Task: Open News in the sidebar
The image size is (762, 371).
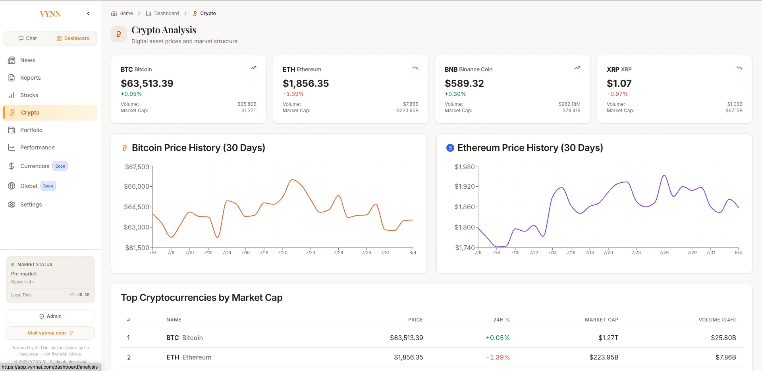Action: (50, 60)
